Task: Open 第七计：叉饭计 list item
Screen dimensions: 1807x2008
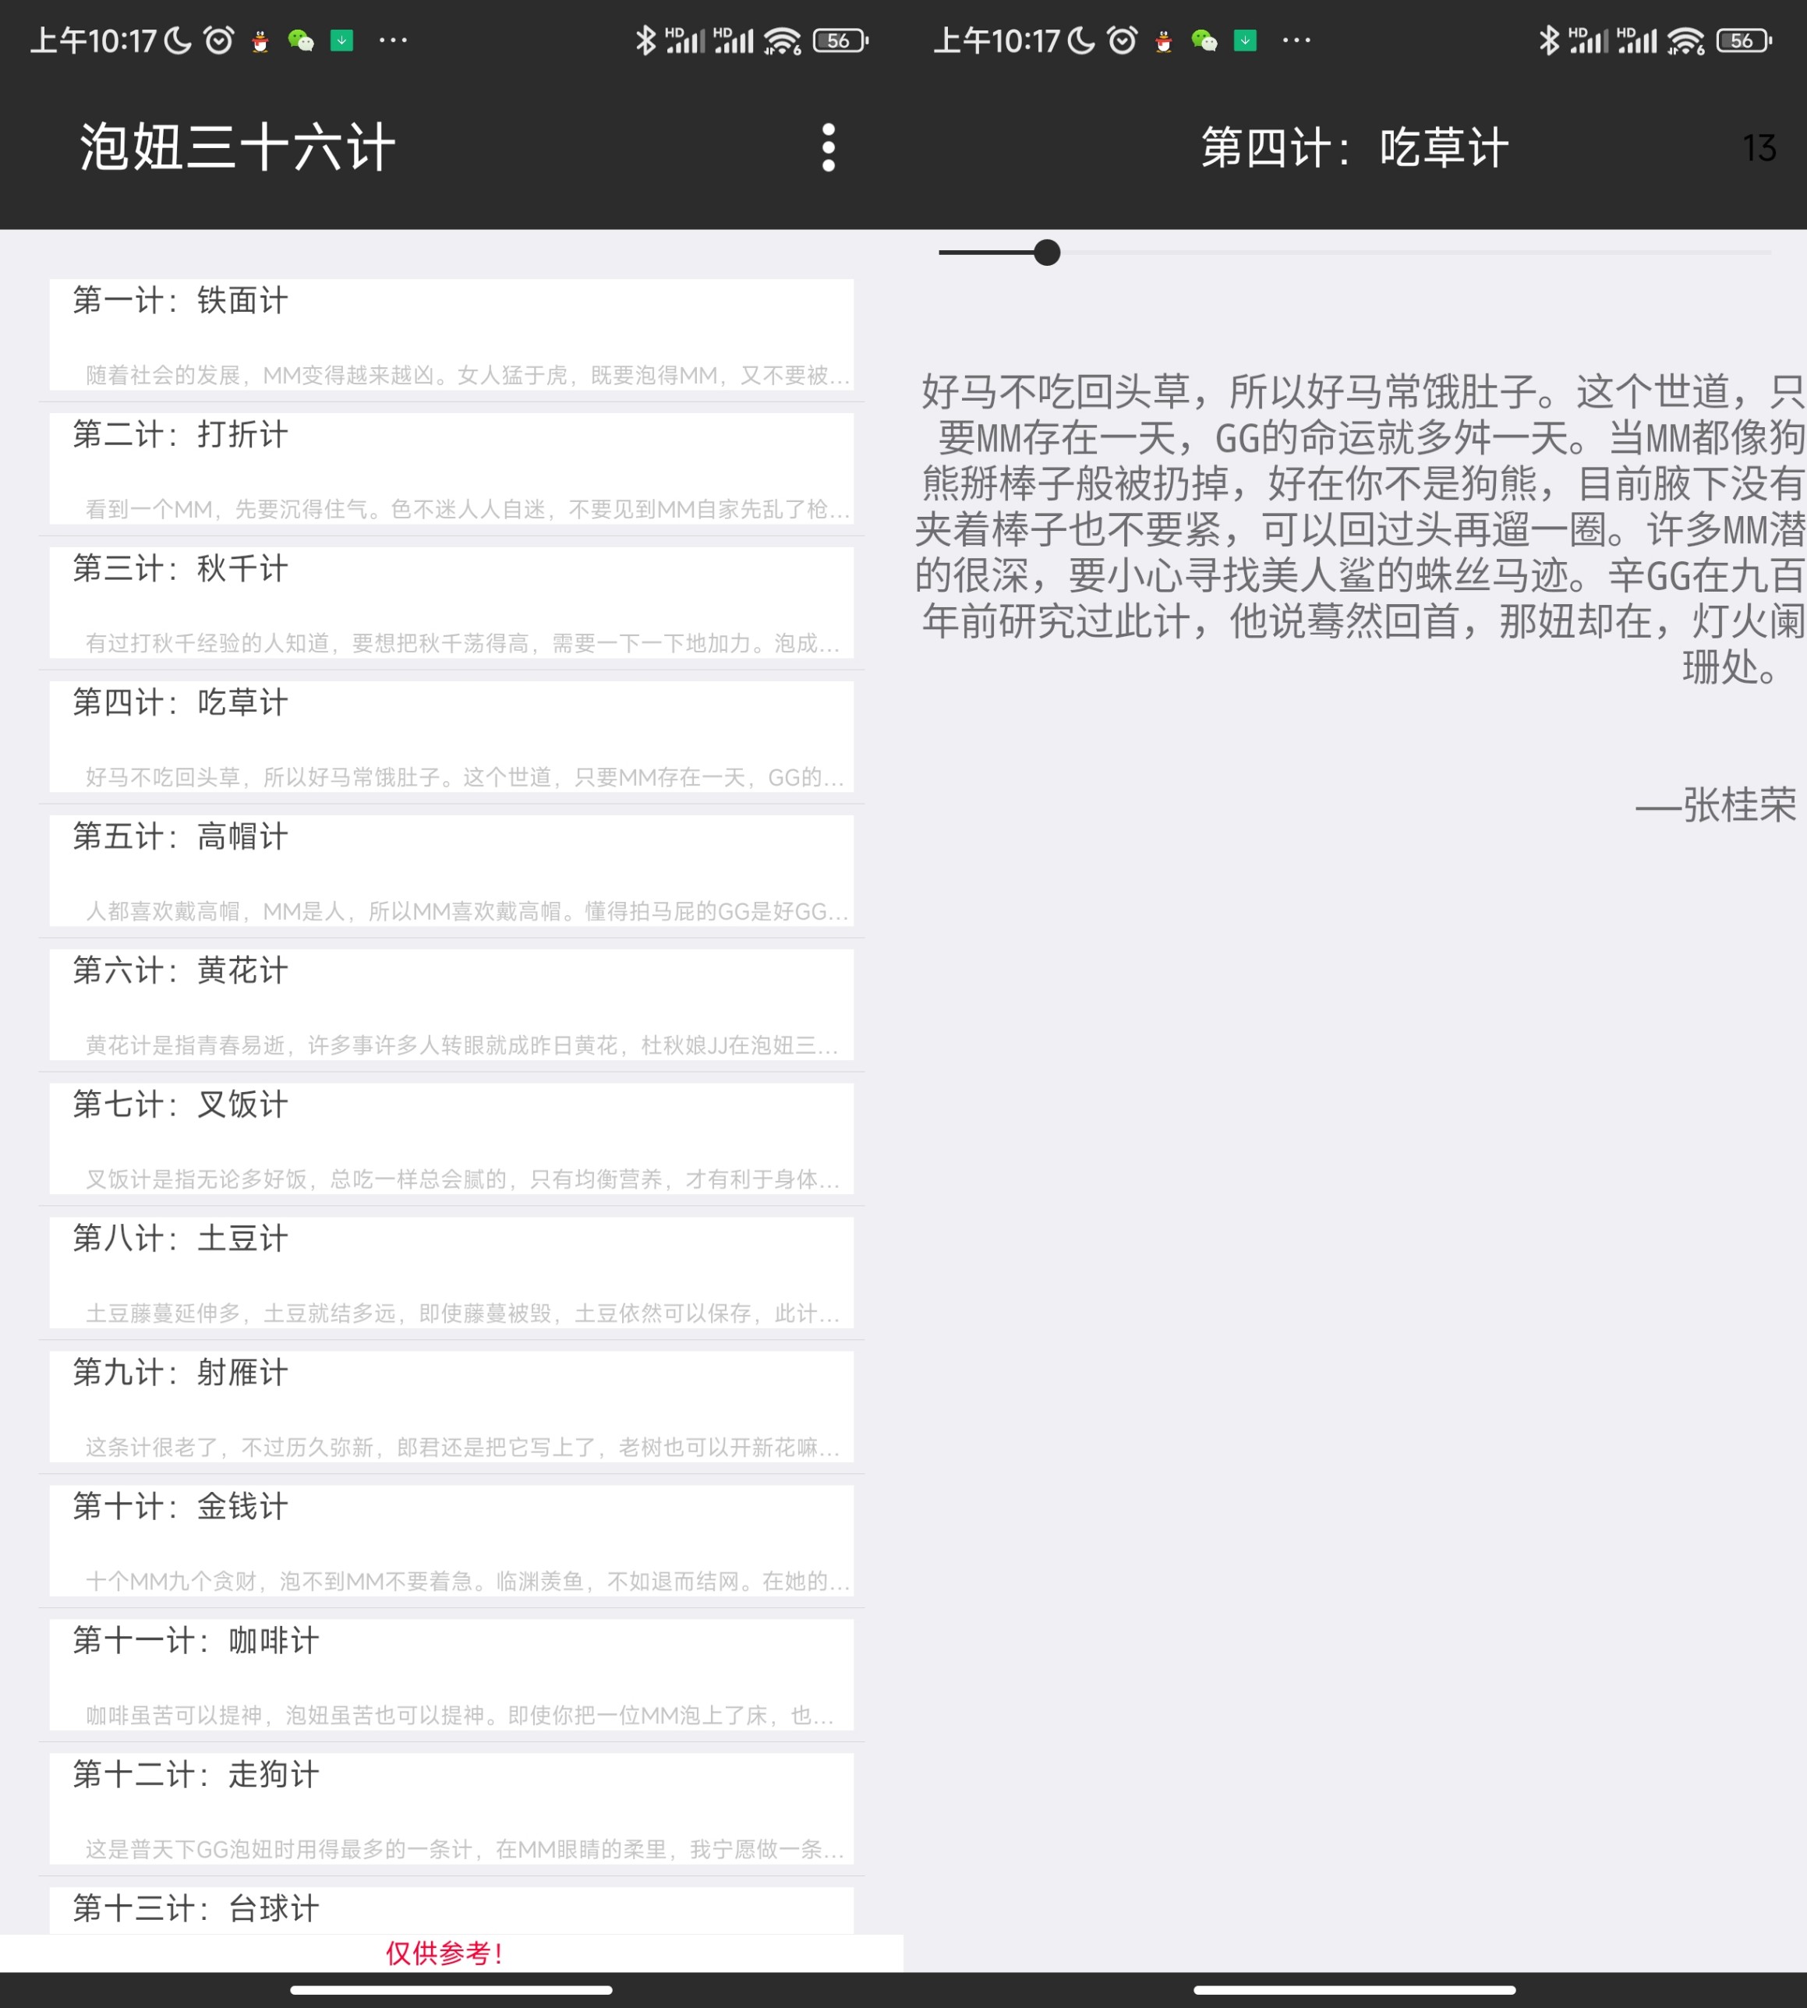Action: click(452, 1139)
